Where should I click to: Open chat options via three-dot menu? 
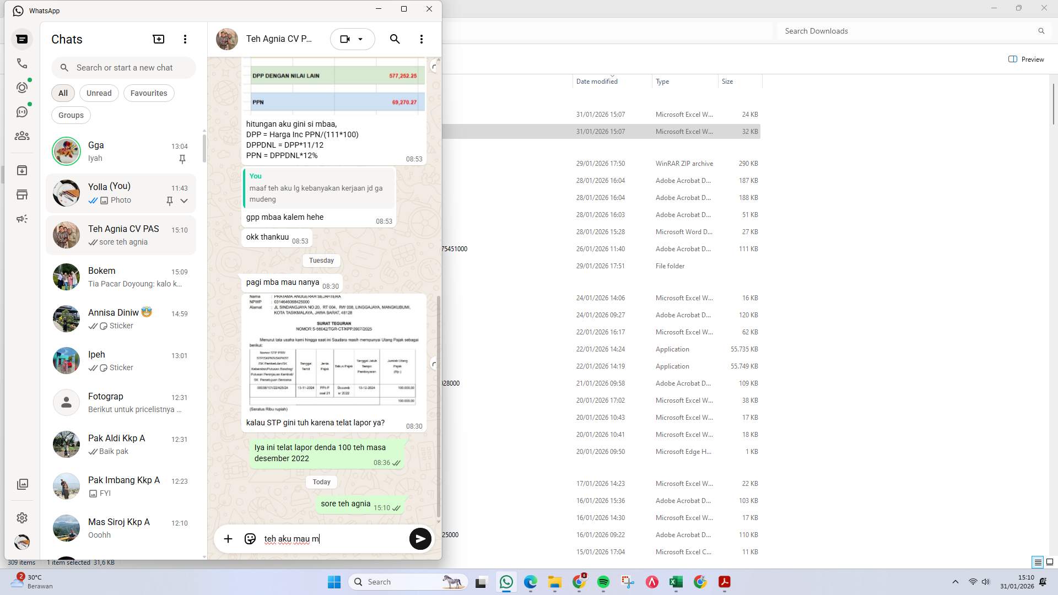pos(422,39)
